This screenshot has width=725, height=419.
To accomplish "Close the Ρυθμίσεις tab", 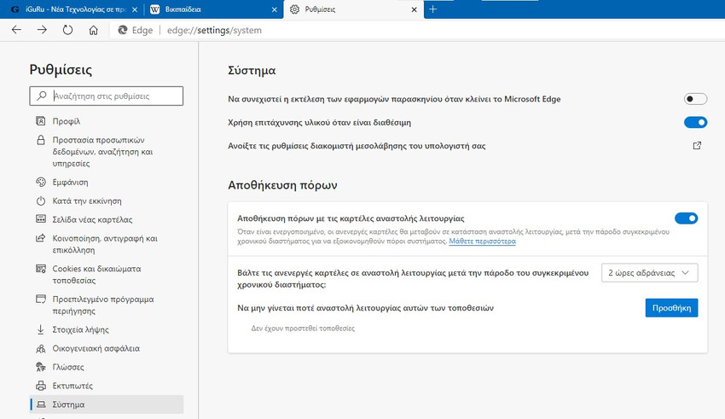I will (415, 9).
